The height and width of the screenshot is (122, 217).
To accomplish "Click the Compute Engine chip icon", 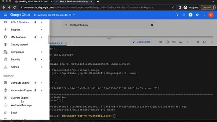I will coord(5,83).
